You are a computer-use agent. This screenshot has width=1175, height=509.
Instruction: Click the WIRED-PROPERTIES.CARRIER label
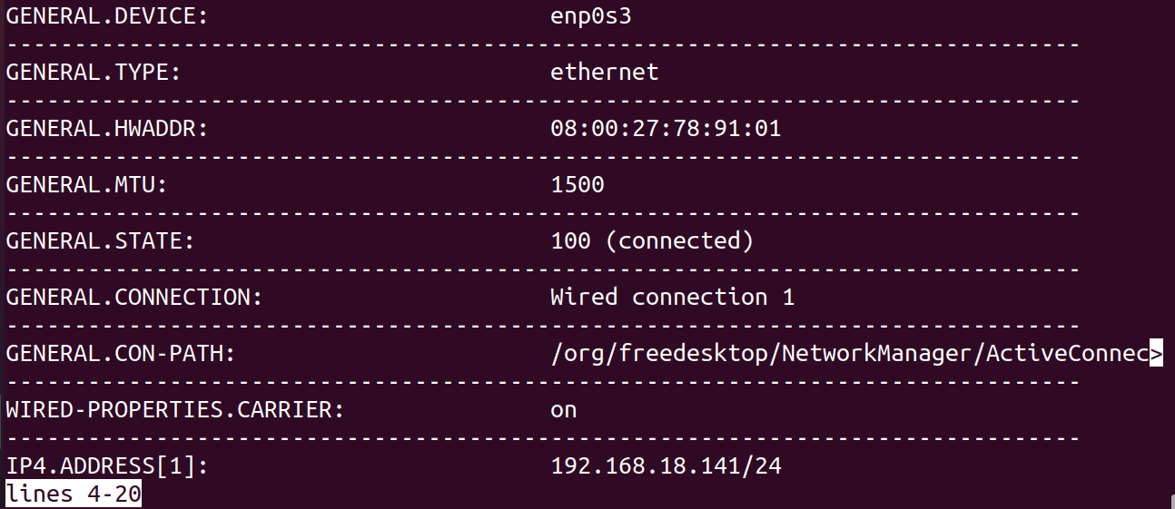click(x=175, y=410)
